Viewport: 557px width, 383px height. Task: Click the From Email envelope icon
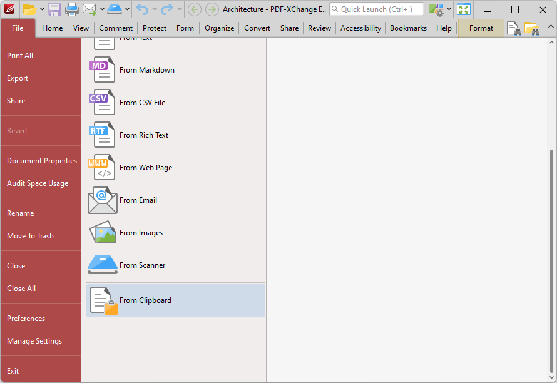pos(102,200)
